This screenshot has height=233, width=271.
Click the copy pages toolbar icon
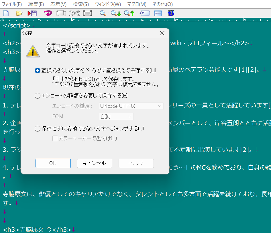click(x=61, y=13)
